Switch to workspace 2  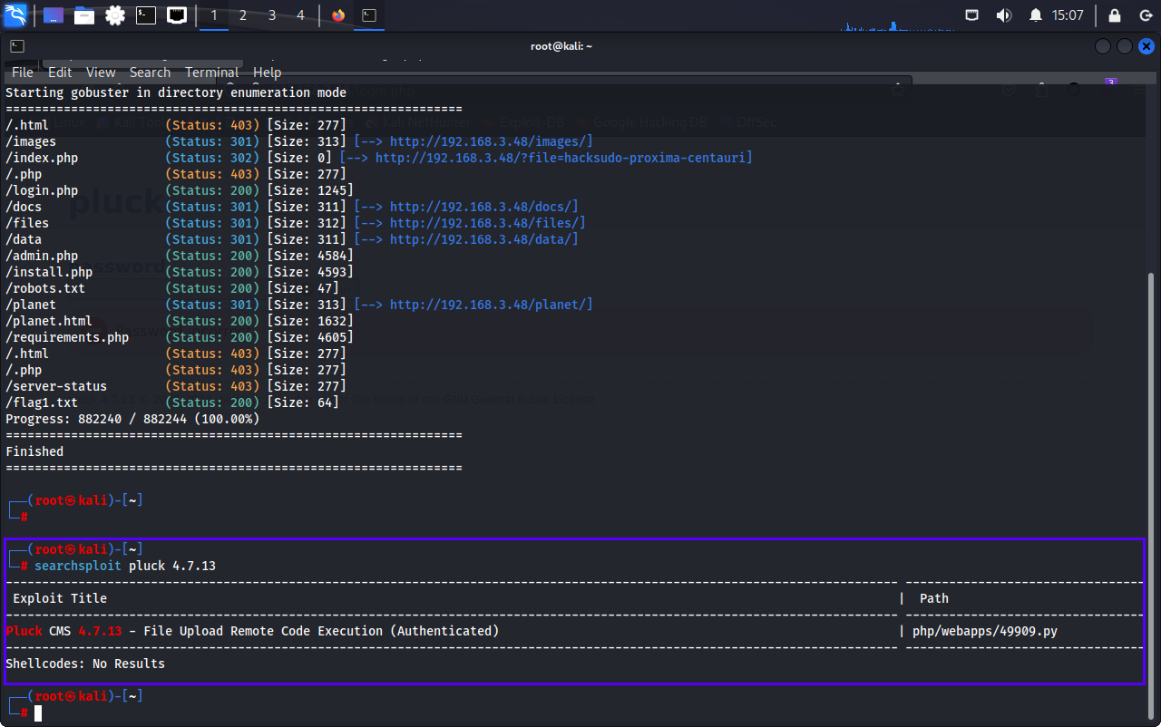[x=243, y=15]
